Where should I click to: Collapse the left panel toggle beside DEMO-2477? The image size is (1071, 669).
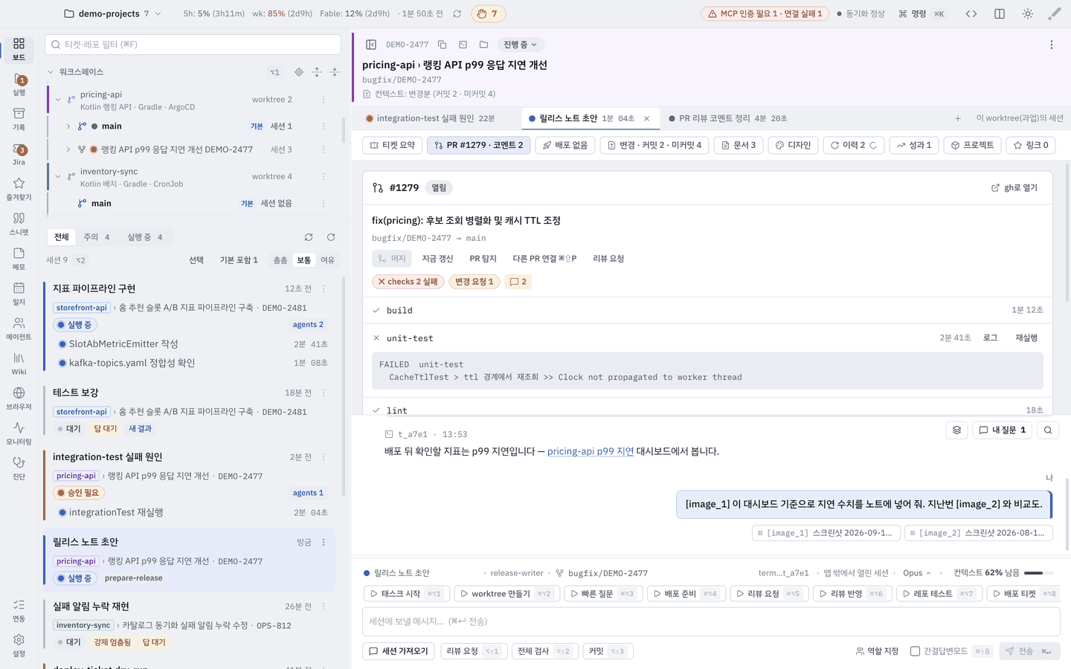pos(371,45)
